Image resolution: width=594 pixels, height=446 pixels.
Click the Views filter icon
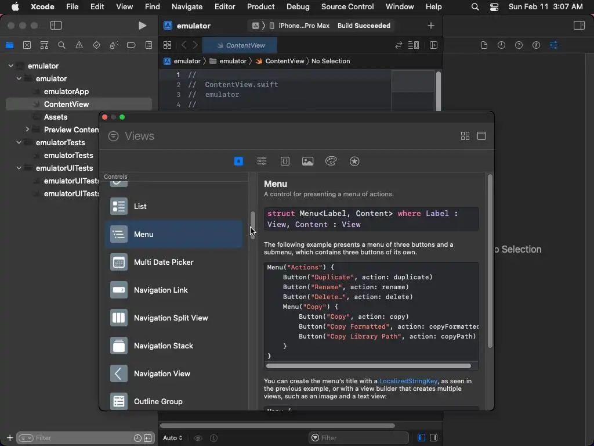click(x=113, y=136)
